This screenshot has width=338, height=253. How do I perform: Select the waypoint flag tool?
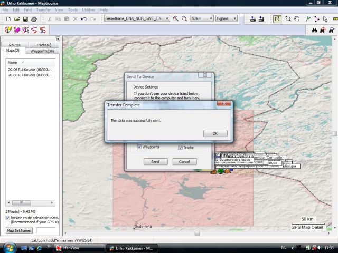point(307,19)
